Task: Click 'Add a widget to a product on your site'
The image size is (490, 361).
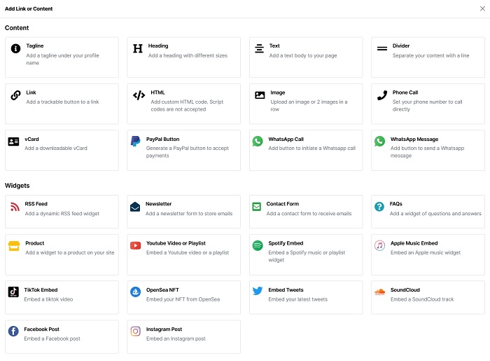Action: point(70,252)
